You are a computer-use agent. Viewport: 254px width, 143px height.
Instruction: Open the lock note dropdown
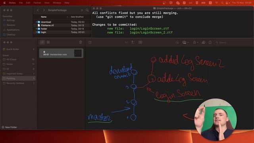(196, 43)
